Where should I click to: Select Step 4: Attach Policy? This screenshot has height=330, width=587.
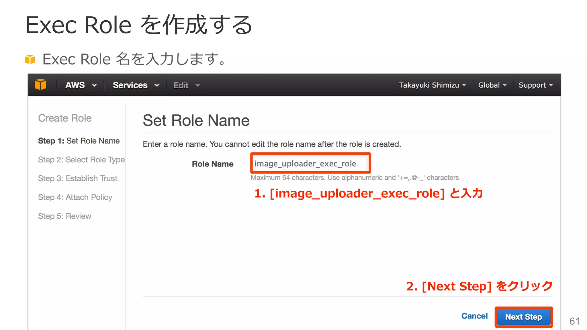(75, 197)
